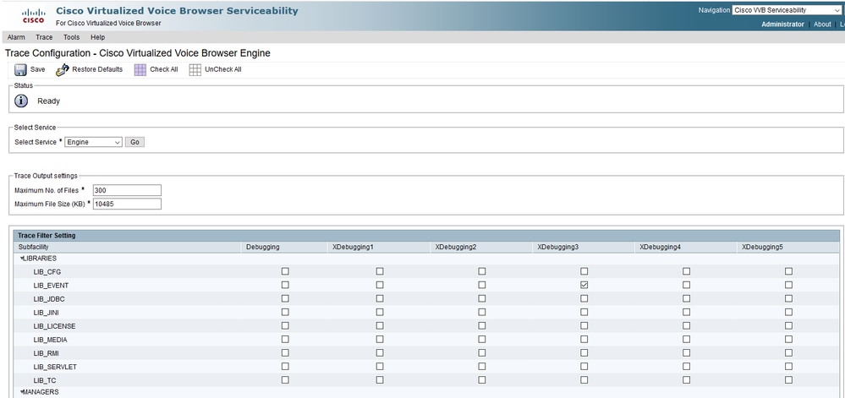Open the Trace menu
The width and height of the screenshot is (845, 398).
(44, 37)
